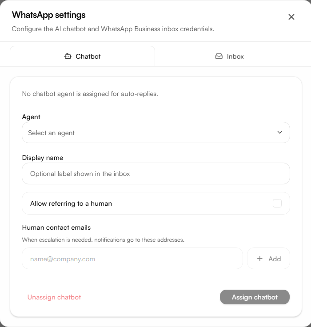
Task: Click the Agent field label
Action: 31,117
